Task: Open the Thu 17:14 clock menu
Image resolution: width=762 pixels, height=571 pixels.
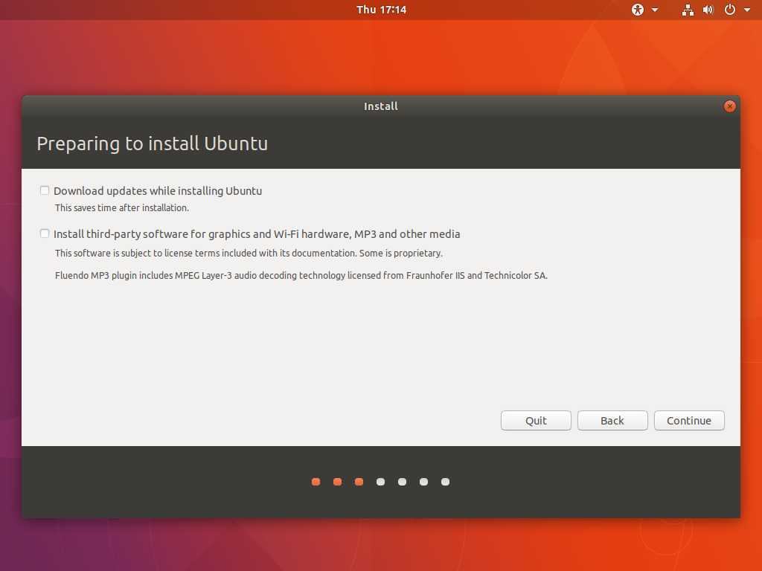Action: [381, 10]
